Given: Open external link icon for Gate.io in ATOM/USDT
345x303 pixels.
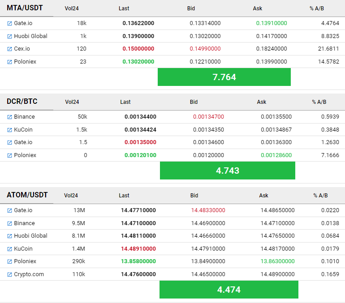Looking at the screenshot, I should pyautogui.click(x=9, y=211).
